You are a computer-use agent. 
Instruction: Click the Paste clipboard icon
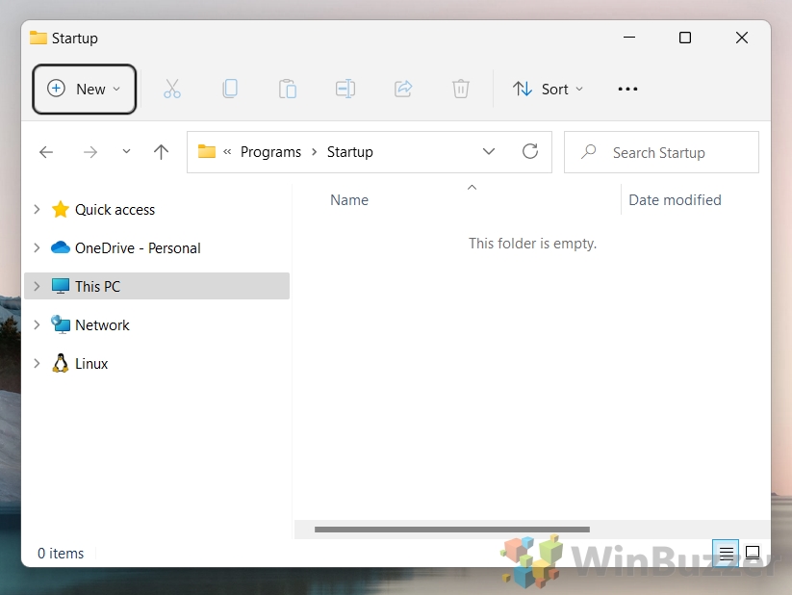[x=288, y=89]
